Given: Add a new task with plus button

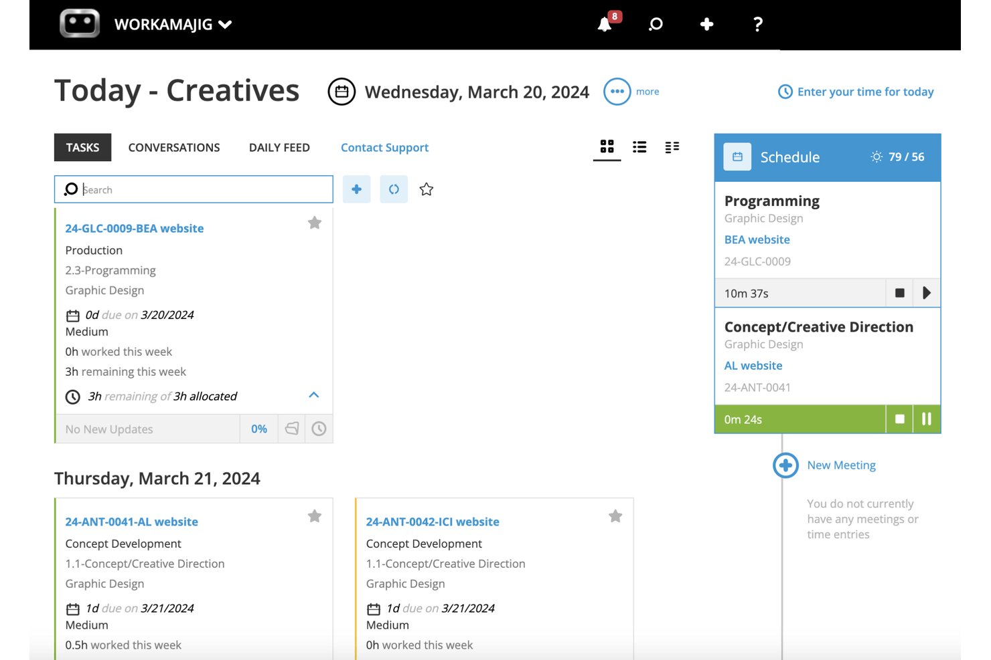Looking at the screenshot, I should point(356,189).
